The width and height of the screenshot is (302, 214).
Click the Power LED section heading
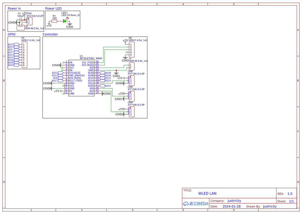click(x=53, y=8)
